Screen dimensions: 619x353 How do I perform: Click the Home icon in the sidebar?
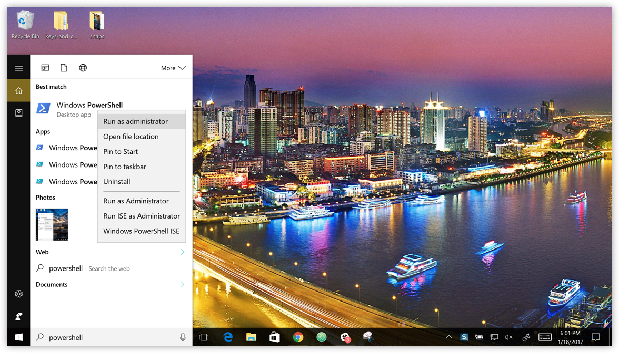pyautogui.click(x=18, y=91)
